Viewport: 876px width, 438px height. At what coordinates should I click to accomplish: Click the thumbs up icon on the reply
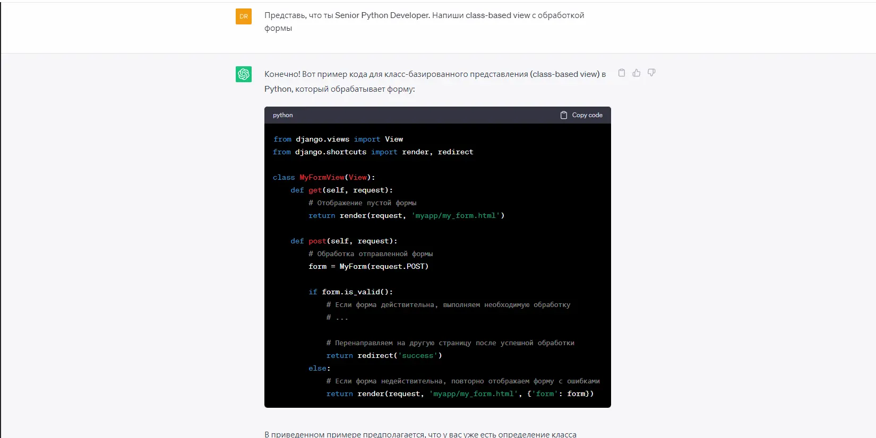[636, 73]
